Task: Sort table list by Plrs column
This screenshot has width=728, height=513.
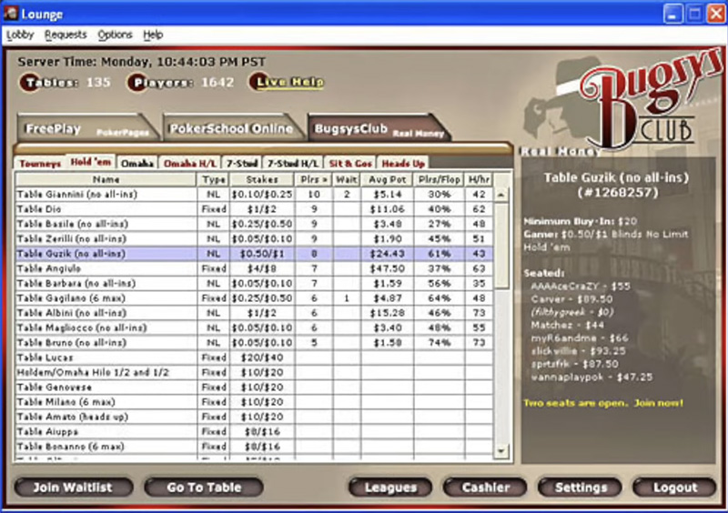Action: [x=312, y=180]
